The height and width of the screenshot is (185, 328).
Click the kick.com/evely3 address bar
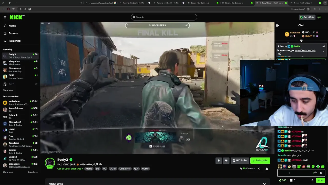pos(298,9)
